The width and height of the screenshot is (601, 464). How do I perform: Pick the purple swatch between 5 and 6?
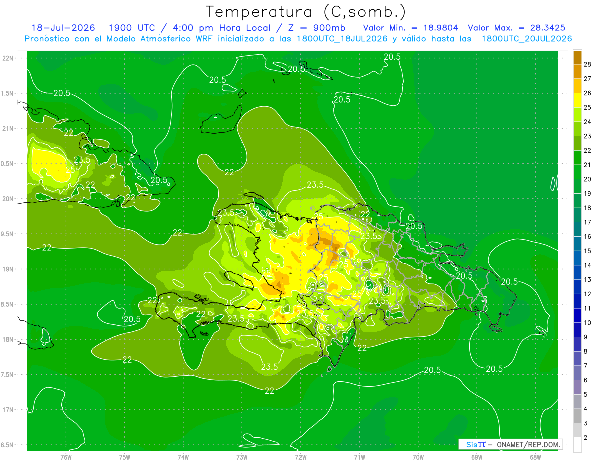pyautogui.click(x=577, y=387)
